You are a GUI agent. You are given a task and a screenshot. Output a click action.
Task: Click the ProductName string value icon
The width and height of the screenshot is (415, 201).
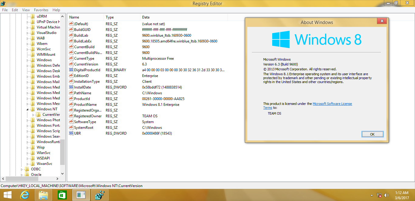click(71, 105)
